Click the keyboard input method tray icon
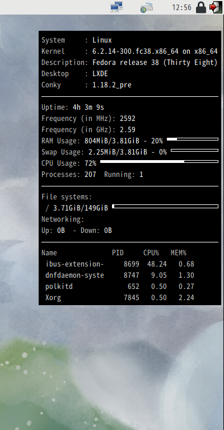Screen dimensions: 224x430 146,7
